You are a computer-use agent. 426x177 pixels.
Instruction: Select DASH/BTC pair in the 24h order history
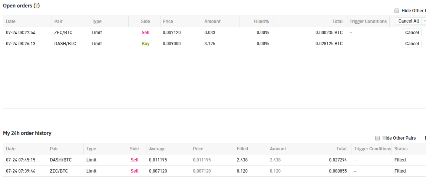[60, 160]
